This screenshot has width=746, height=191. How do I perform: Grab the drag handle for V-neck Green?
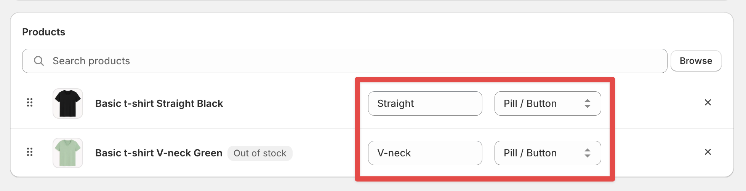pyautogui.click(x=30, y=152)
